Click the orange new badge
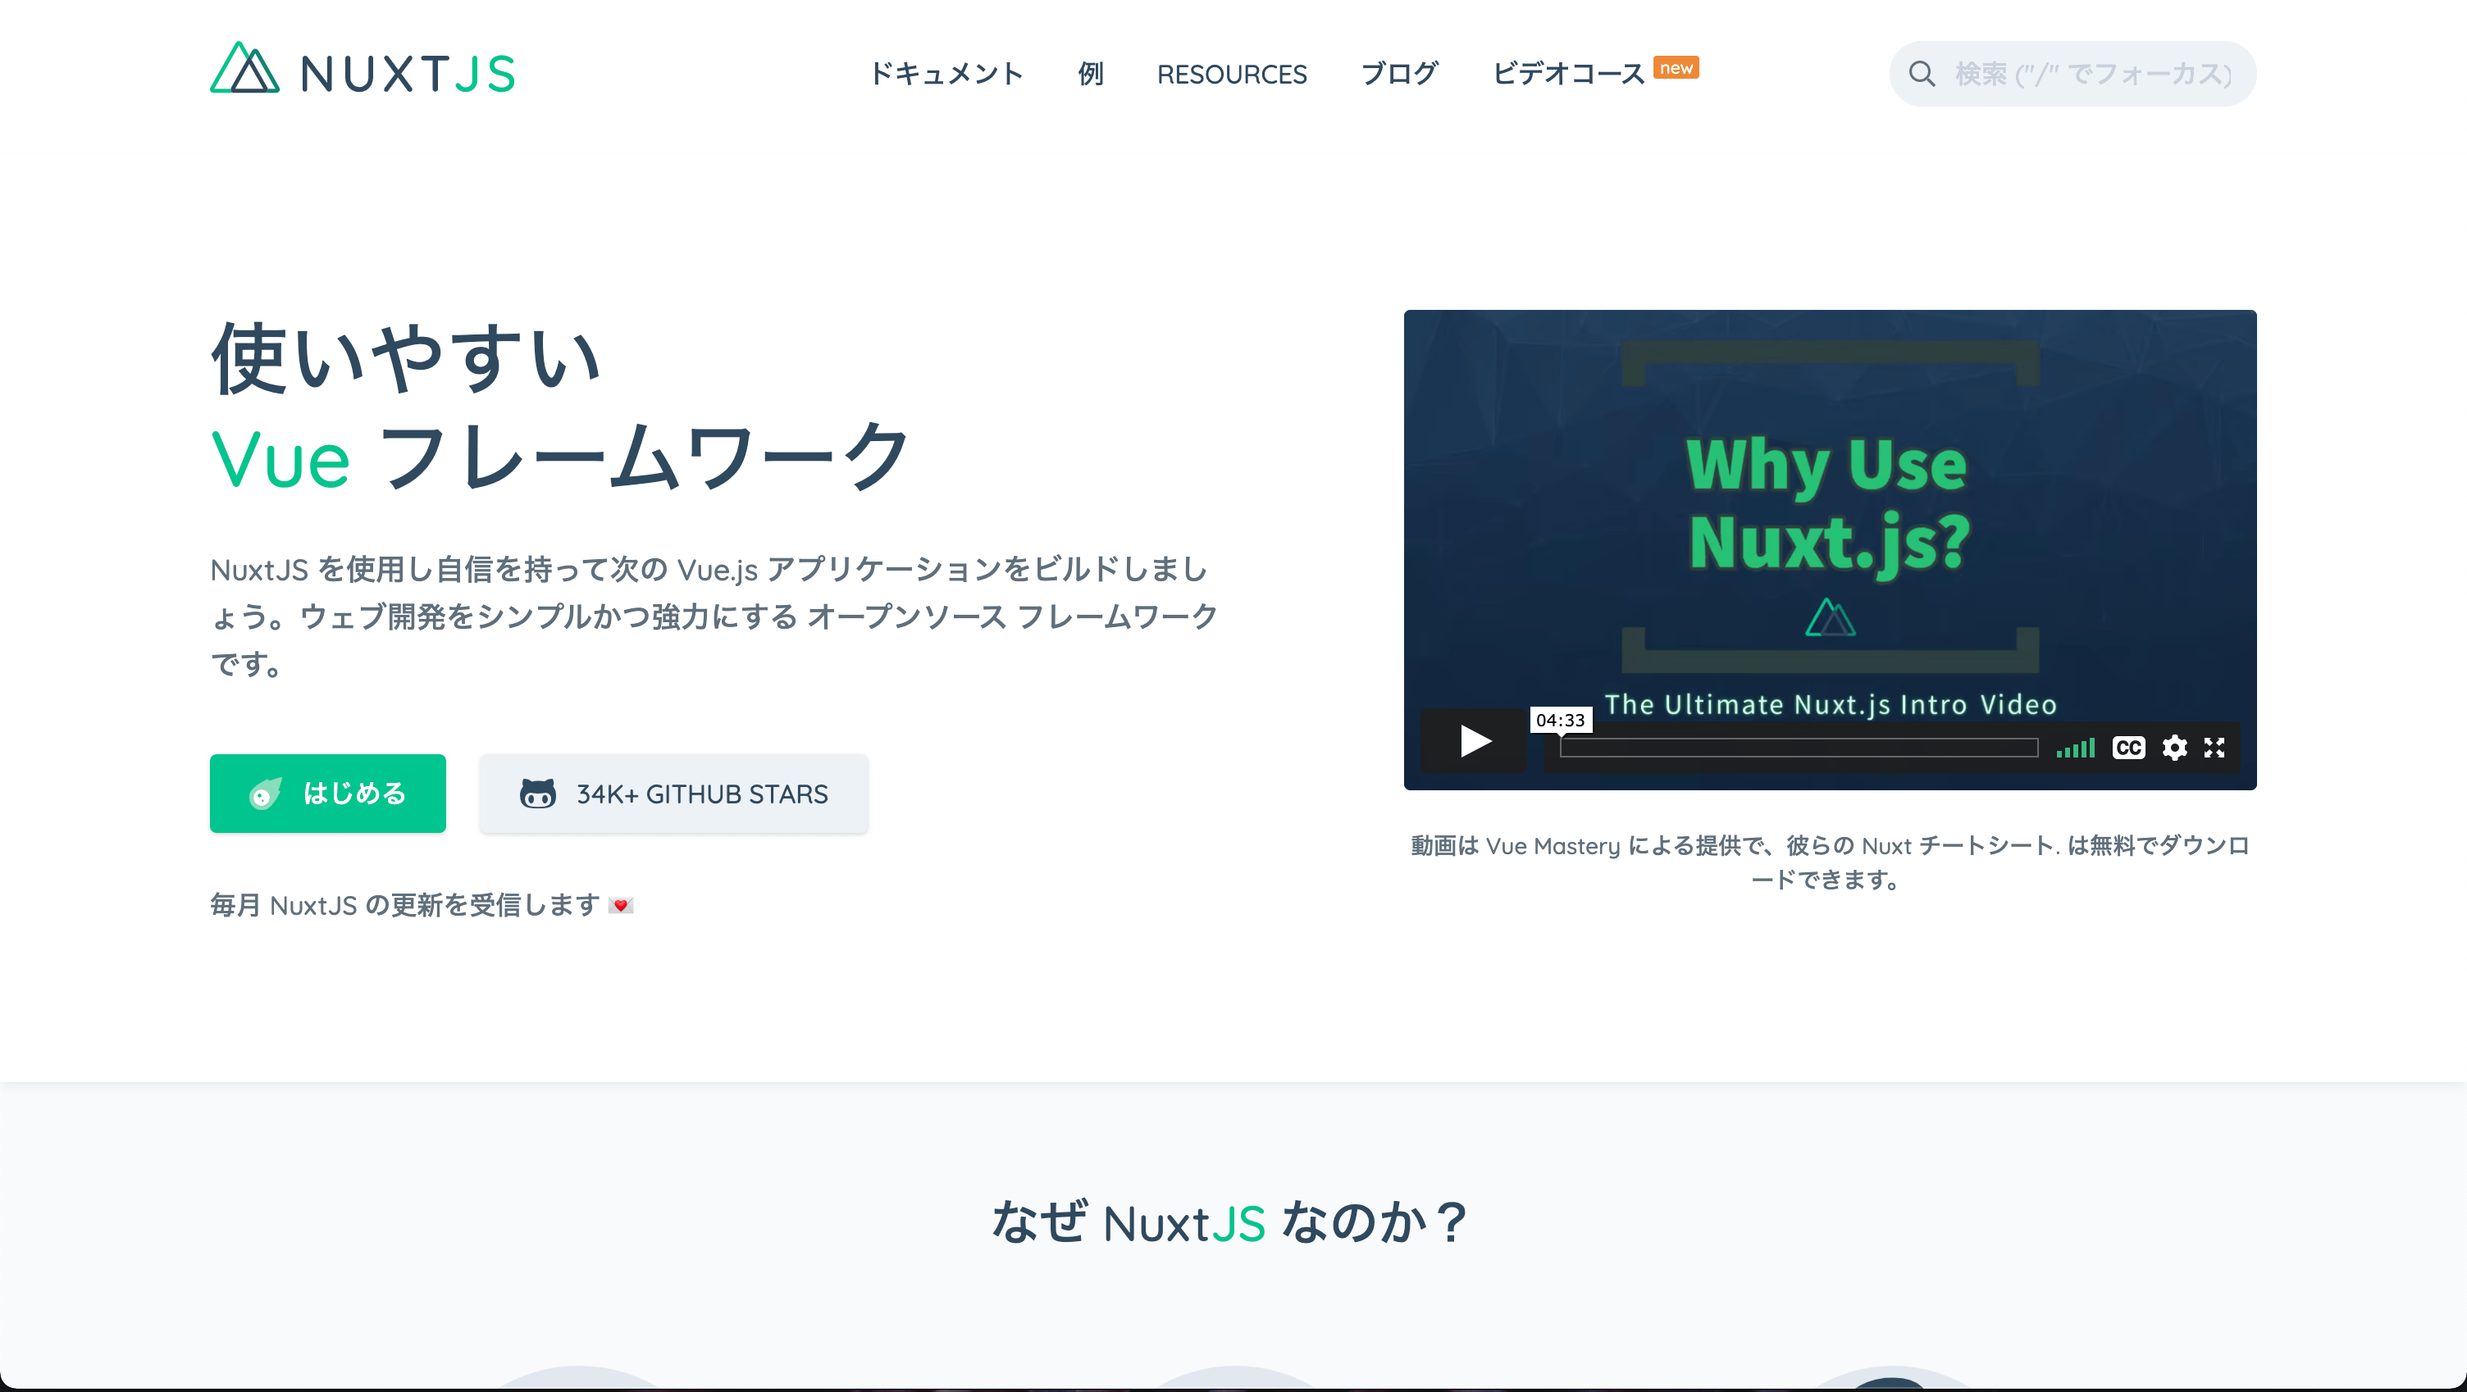The image size is (2467, 1392). (x=1676, y=67)
